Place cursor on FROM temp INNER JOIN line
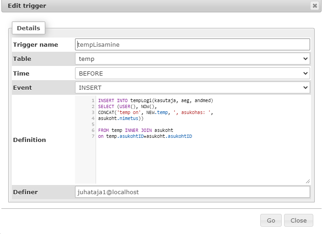Viewport: 322px width, 234px height. pyautogui.click(x=135, y=130)
